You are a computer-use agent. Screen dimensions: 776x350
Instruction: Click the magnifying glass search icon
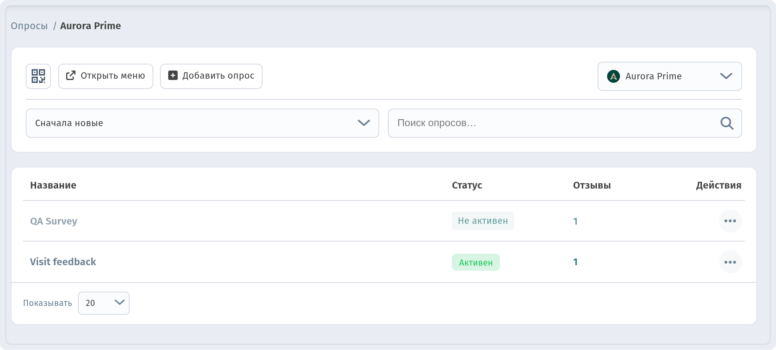727,123
